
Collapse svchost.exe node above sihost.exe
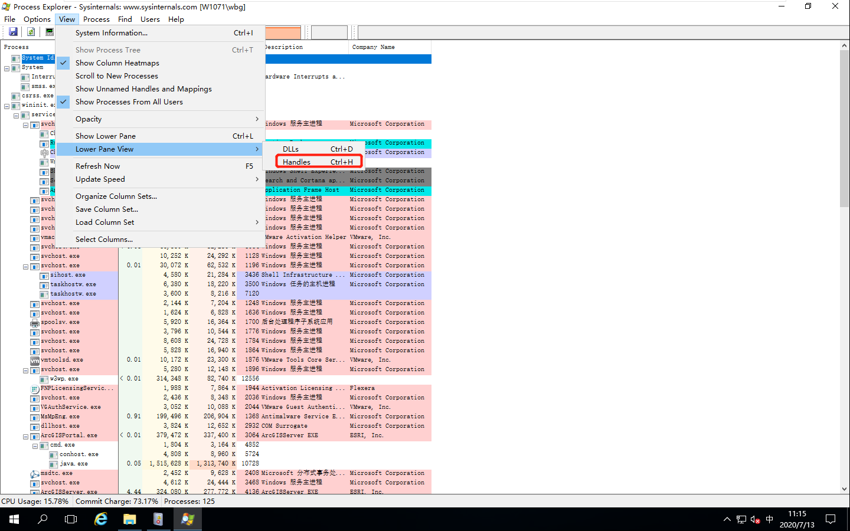click(25, 267)
